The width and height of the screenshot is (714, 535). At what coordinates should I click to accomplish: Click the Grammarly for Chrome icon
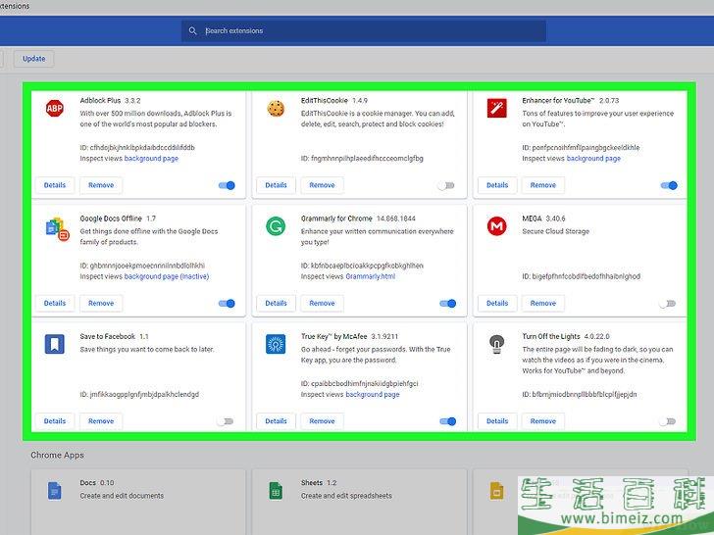[x=276, y=226]
